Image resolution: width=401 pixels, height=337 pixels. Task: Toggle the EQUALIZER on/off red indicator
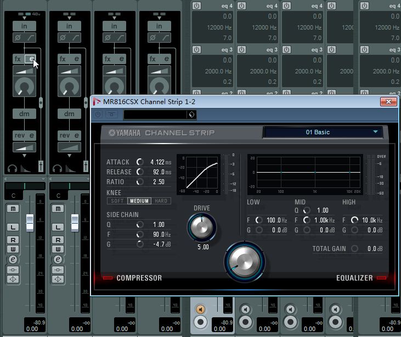381,278
